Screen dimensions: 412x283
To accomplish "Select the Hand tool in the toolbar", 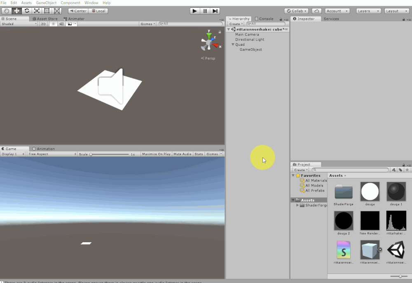I will (x=6, y=11).
